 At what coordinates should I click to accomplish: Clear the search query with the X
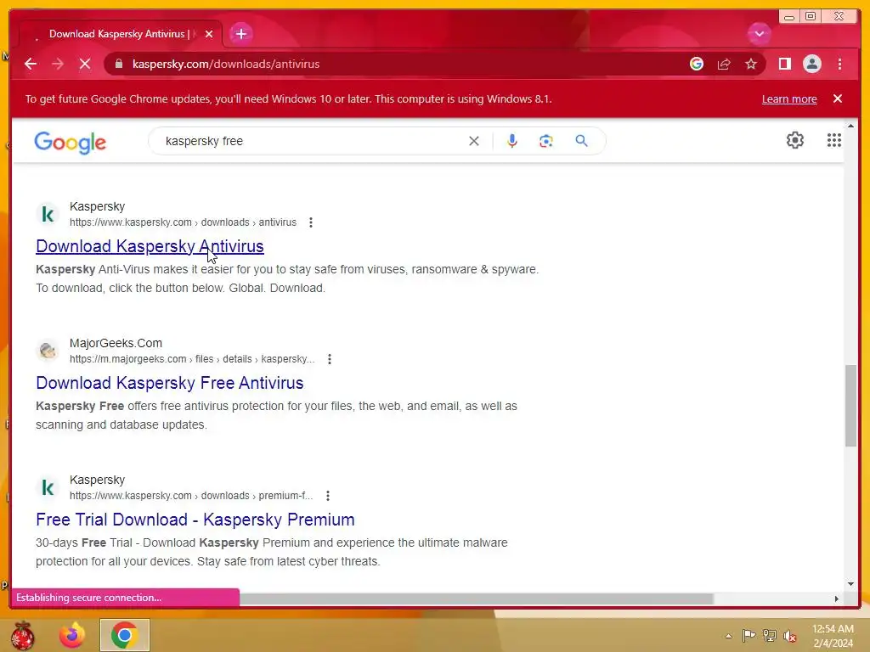(474, 141)
